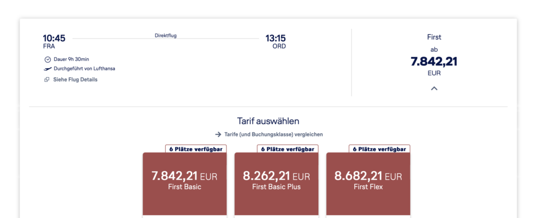Open the Siehe Flug Details link
The width and height of the screenshot is (547, 218).
point(75,80)
